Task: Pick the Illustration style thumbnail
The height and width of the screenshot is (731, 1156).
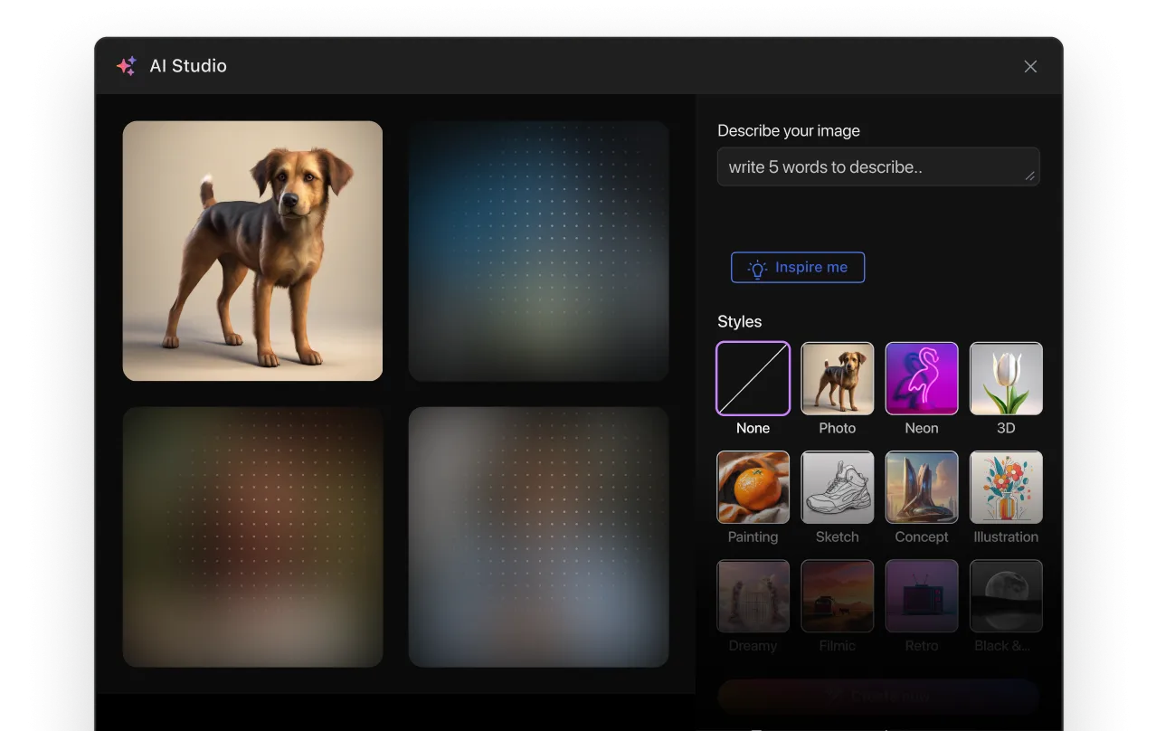Action: 1006,487
